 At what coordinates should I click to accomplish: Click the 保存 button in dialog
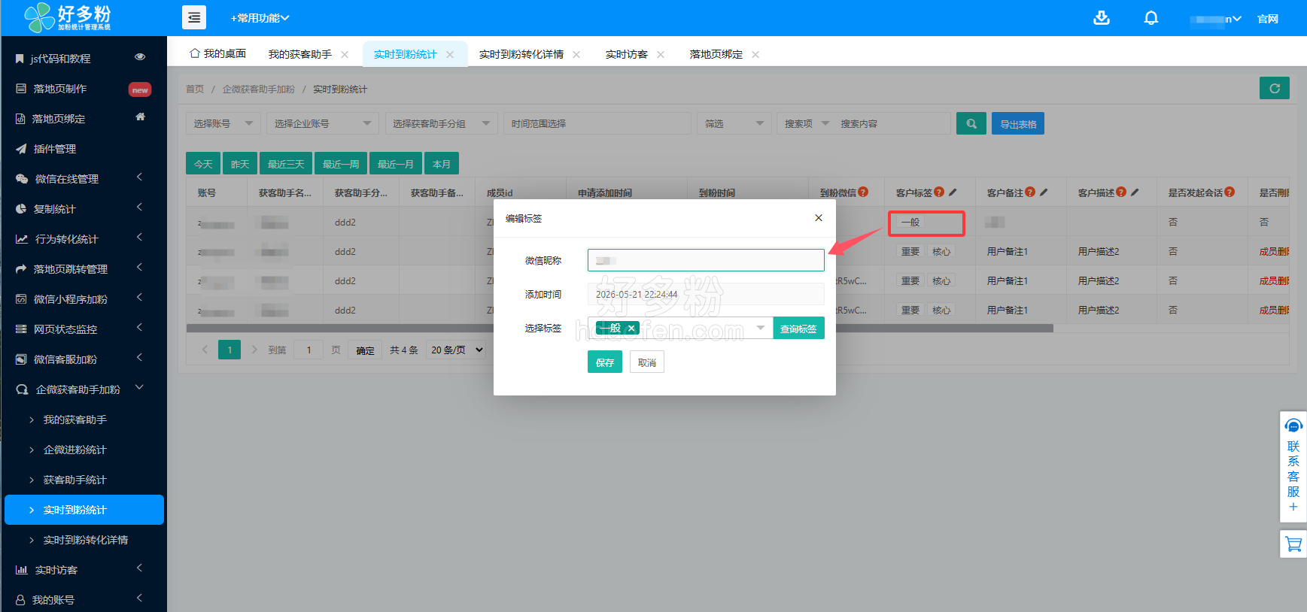point(605,362)
